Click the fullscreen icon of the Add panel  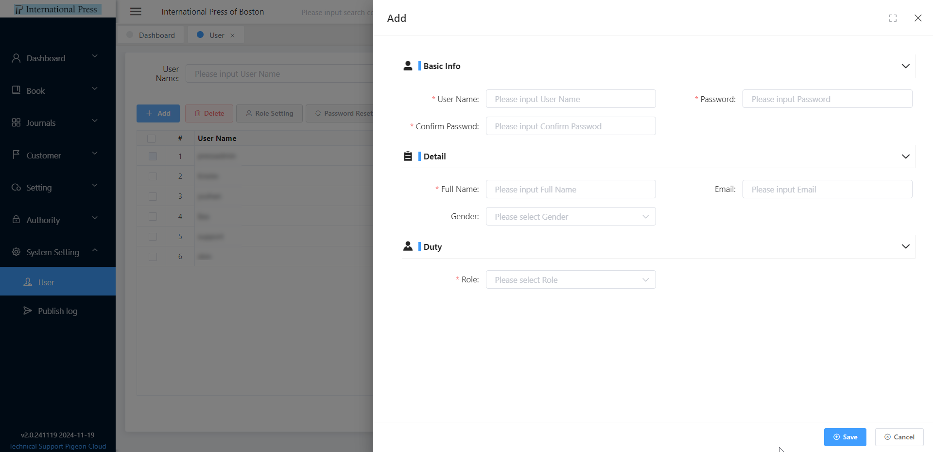(893, 18)
